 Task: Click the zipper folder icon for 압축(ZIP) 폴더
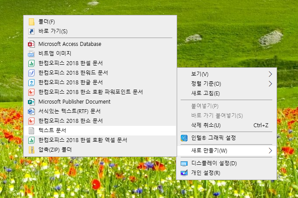[31, 150]
